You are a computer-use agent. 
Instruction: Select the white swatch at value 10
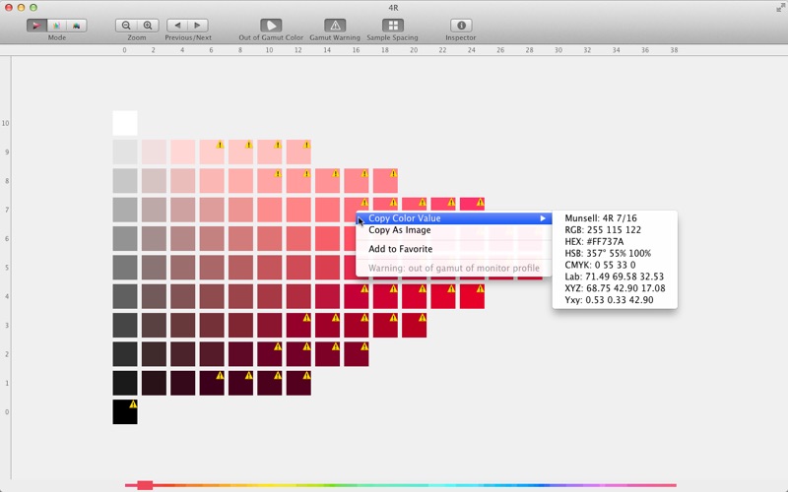[125, 123]
